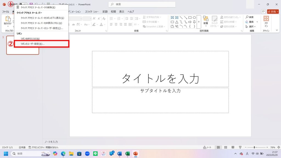Image resolution: width=281 pixels, height=158 pixels.
Task: Expand the shapes gallery more arrow
Action: tap(199, 22)
